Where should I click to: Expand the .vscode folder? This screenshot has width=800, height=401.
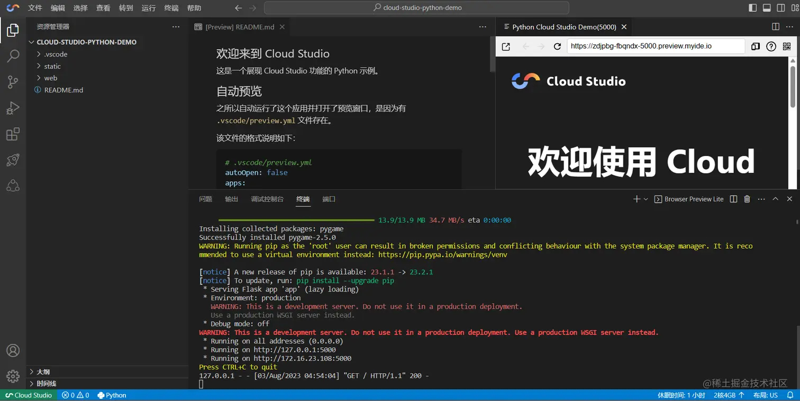click(x=107, y=54)
